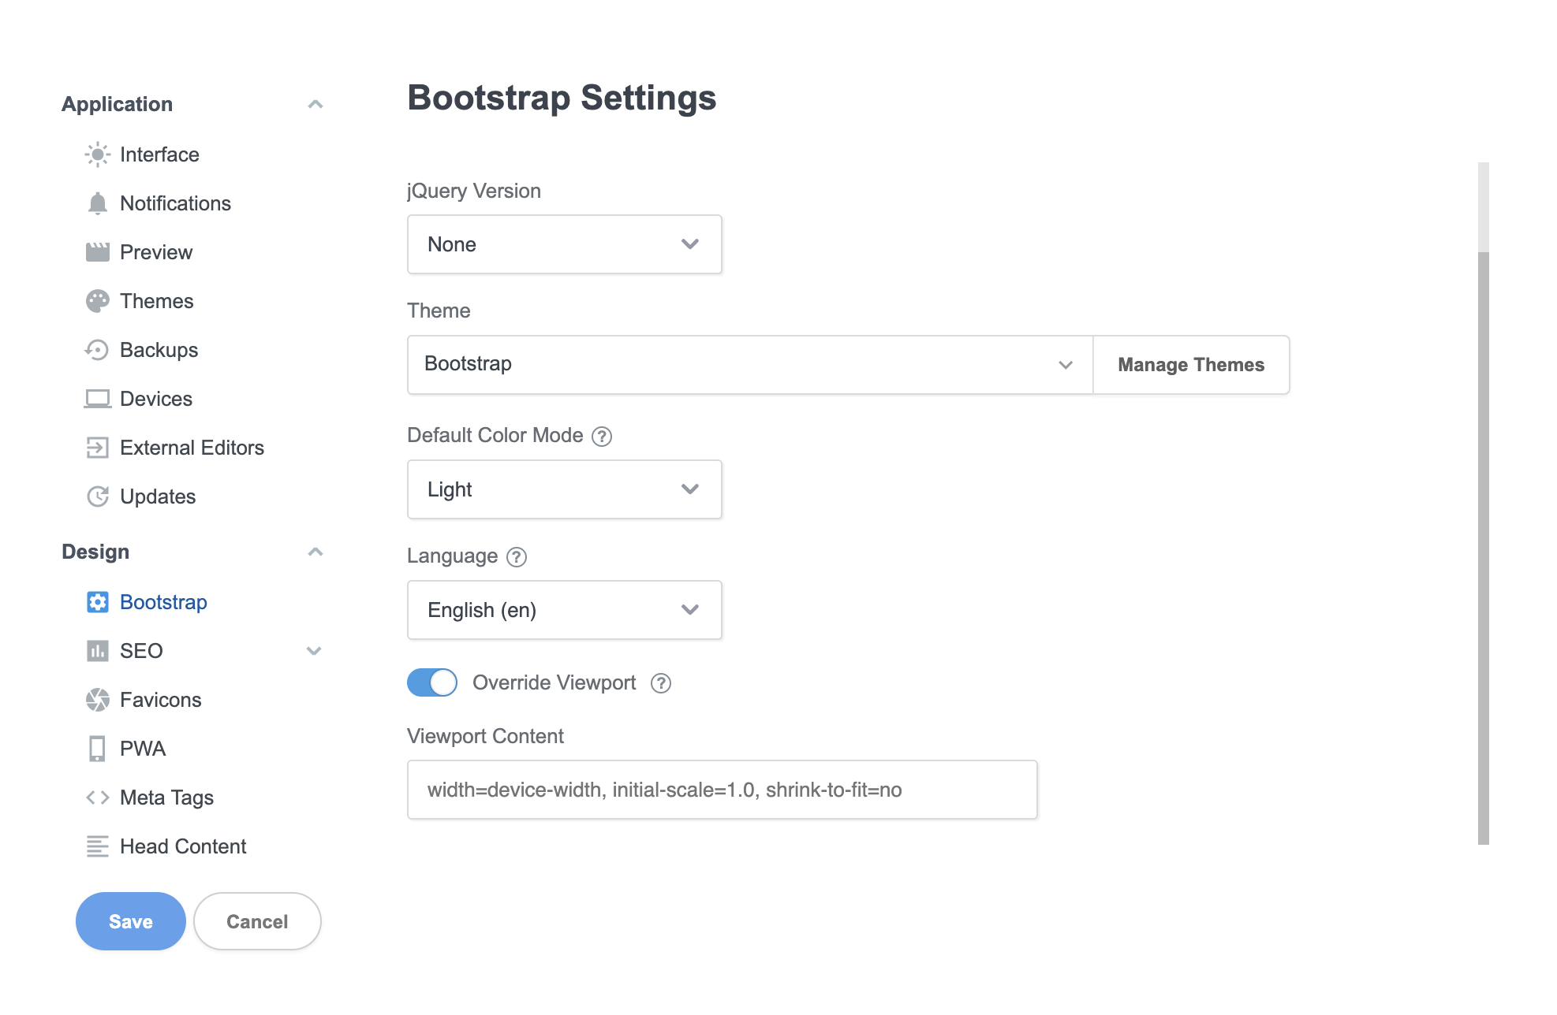This screenshot has height=1015, width=1557.
Task: Open Head Content settings
Action: pos(183,846)
